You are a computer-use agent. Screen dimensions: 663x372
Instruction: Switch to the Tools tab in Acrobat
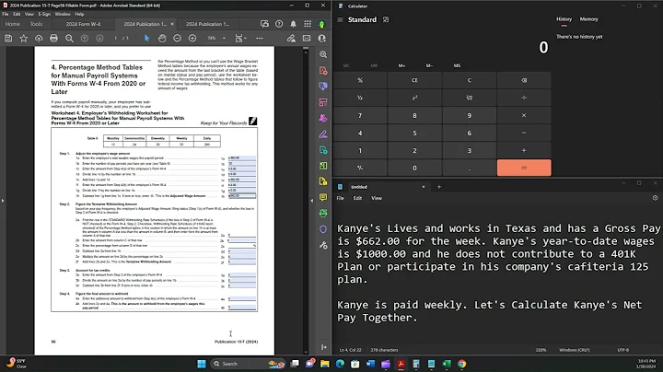tap(36, 24)
